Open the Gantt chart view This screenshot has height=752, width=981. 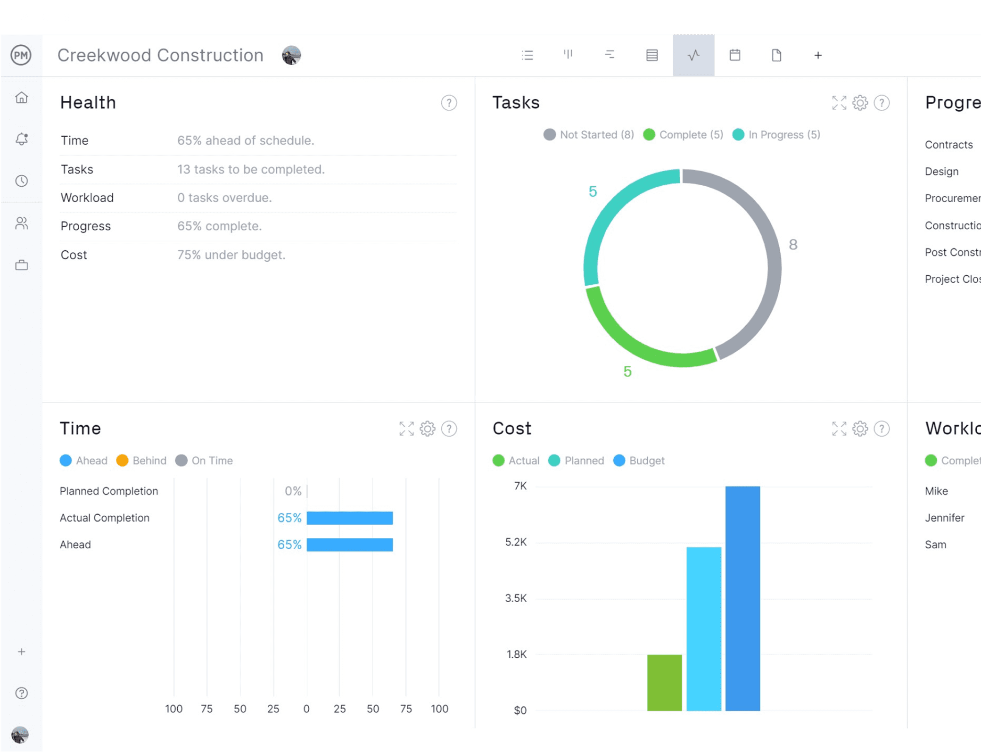pyautogui.click(x=609, y=55)
